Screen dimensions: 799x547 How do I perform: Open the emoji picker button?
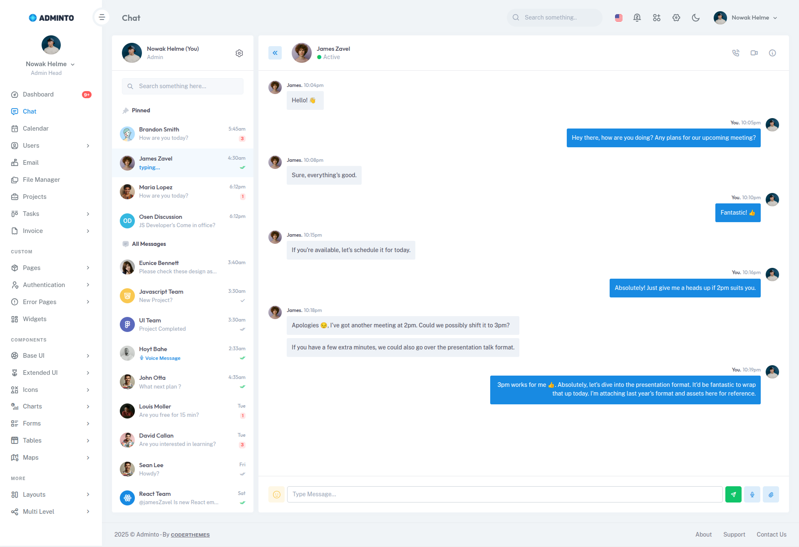(x=276, y=494)
